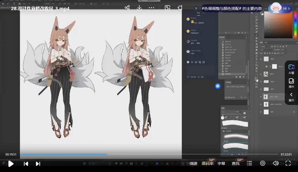This screenshot has height=172, width=298.
Task: Click the 查找 search button
Action: [x=236, y=163]
